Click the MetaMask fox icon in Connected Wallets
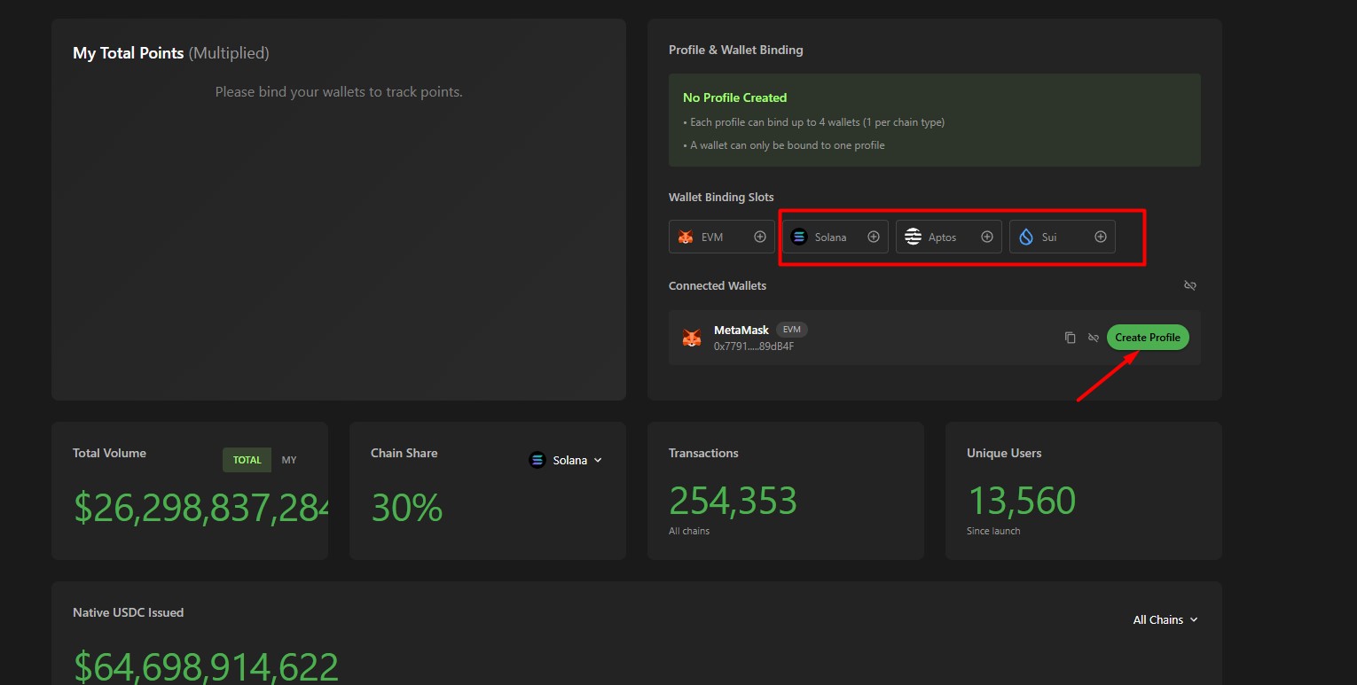The height and width of the screenshot is (685, 1357). [x=692, y=338]
